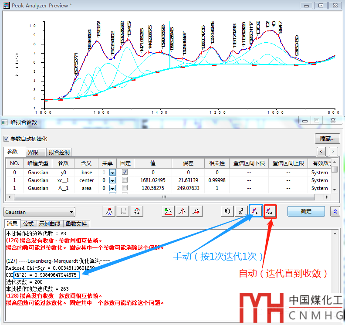Click the fit until converged icon
This screenshot has width=345, height=325.
[x=270, y=211]
